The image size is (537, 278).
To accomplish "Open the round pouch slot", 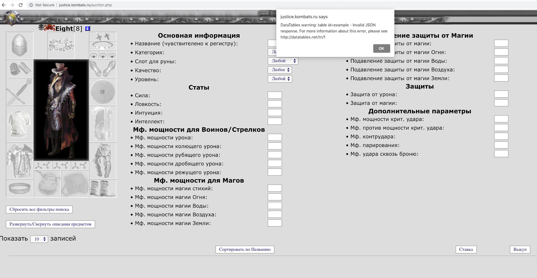I will [47, 184].
